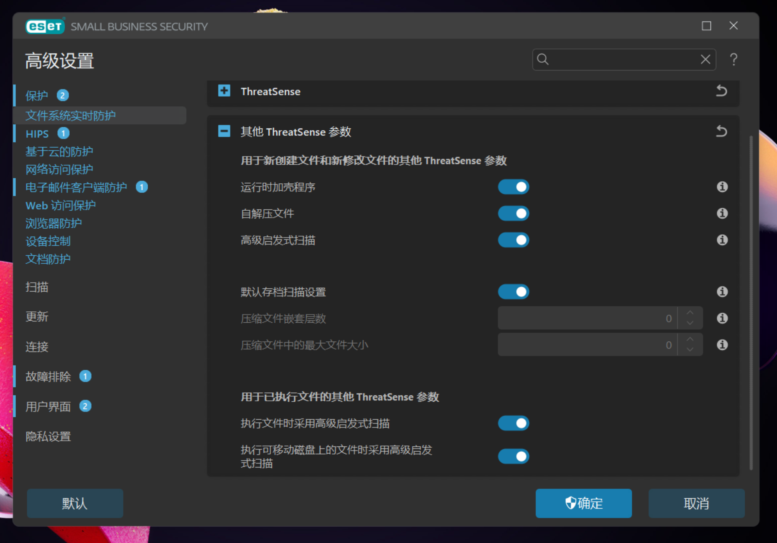点击高级启发式扫描旁的信息图标
This screenshot has width=777, height=543.
[722, 240]
